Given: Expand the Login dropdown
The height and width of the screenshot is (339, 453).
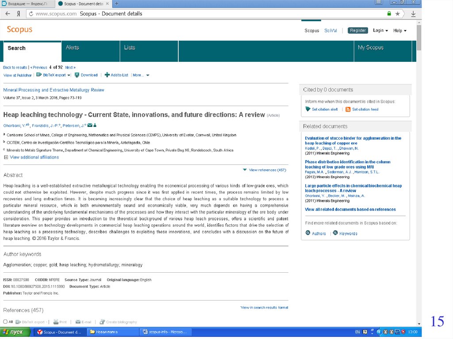Looking at the screenshot, I should [380, 30].
